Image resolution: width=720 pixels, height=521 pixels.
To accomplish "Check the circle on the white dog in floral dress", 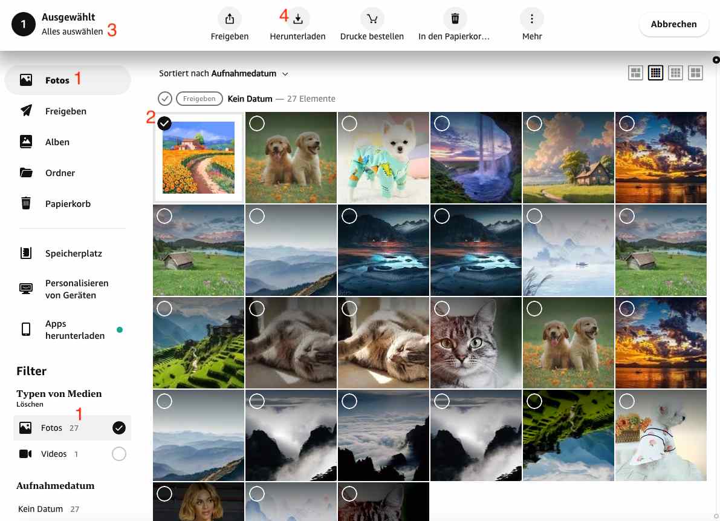I will 627,401.
